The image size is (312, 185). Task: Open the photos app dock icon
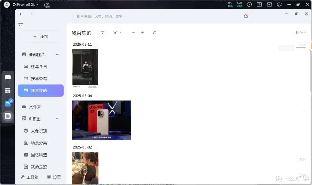pyautogui.click(x=8, y=116)
